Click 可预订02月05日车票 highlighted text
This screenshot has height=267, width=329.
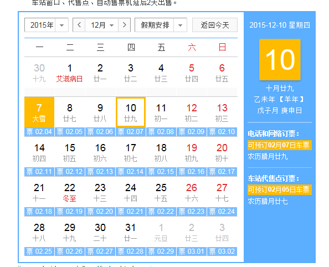click(x=280, y=190)
